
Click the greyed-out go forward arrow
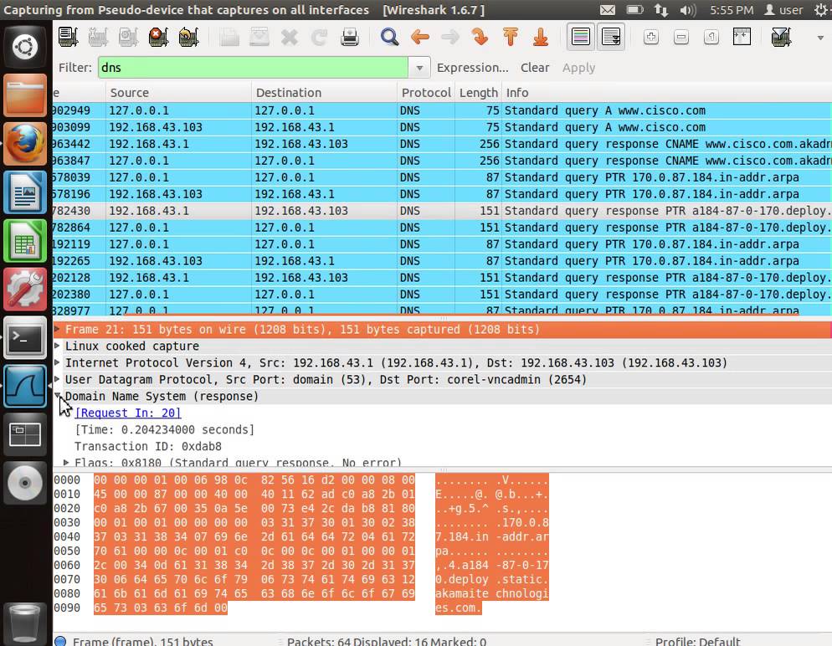coord(450,37)
